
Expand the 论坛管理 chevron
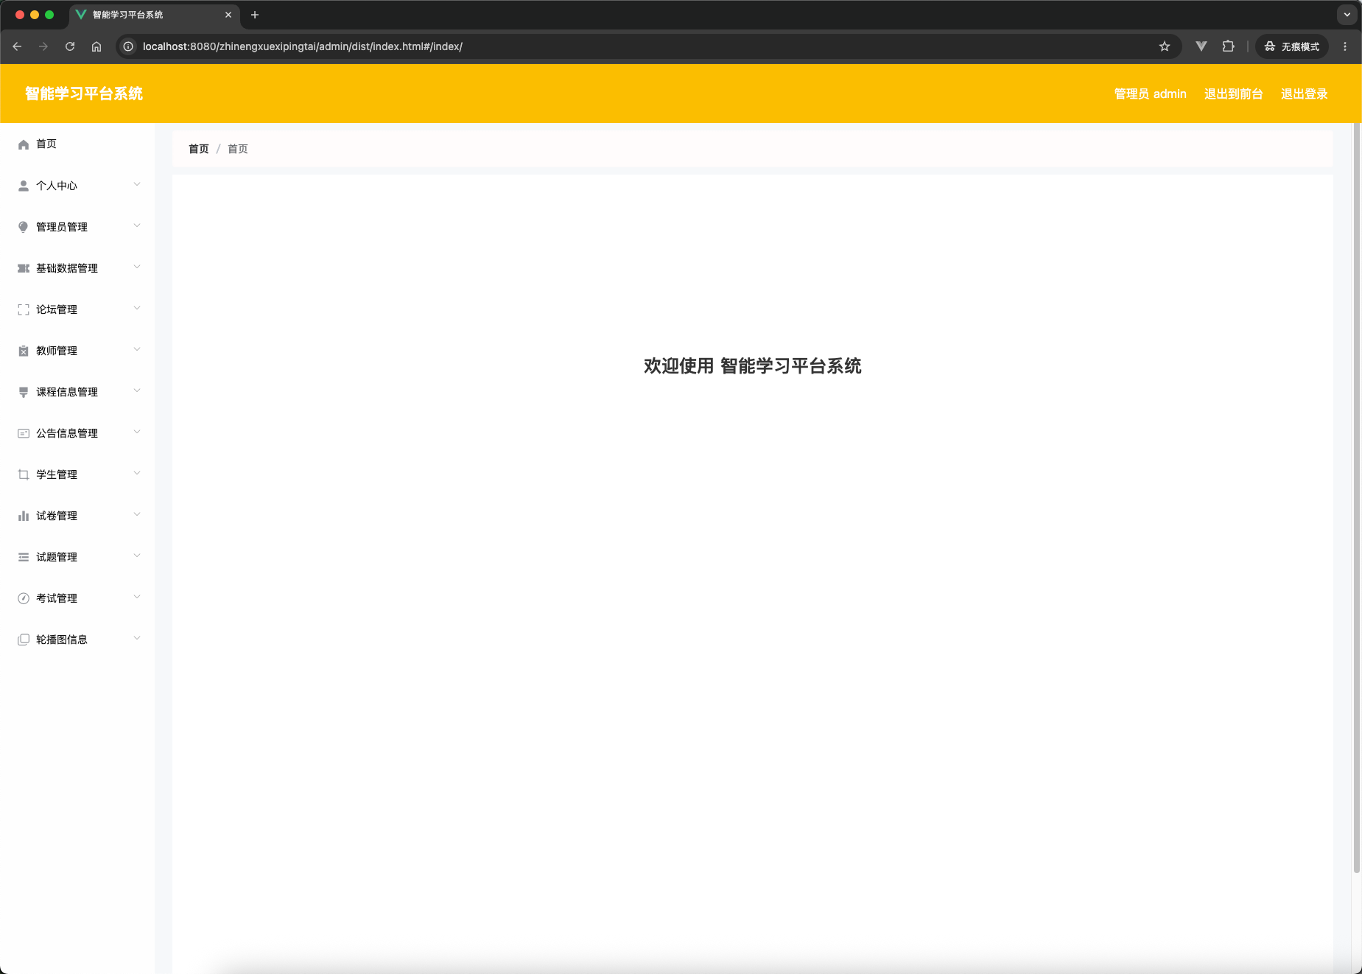click(137, 308)
